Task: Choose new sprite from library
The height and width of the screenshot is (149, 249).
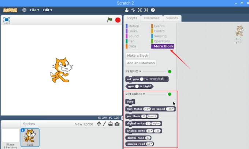Action: point(99,124)
